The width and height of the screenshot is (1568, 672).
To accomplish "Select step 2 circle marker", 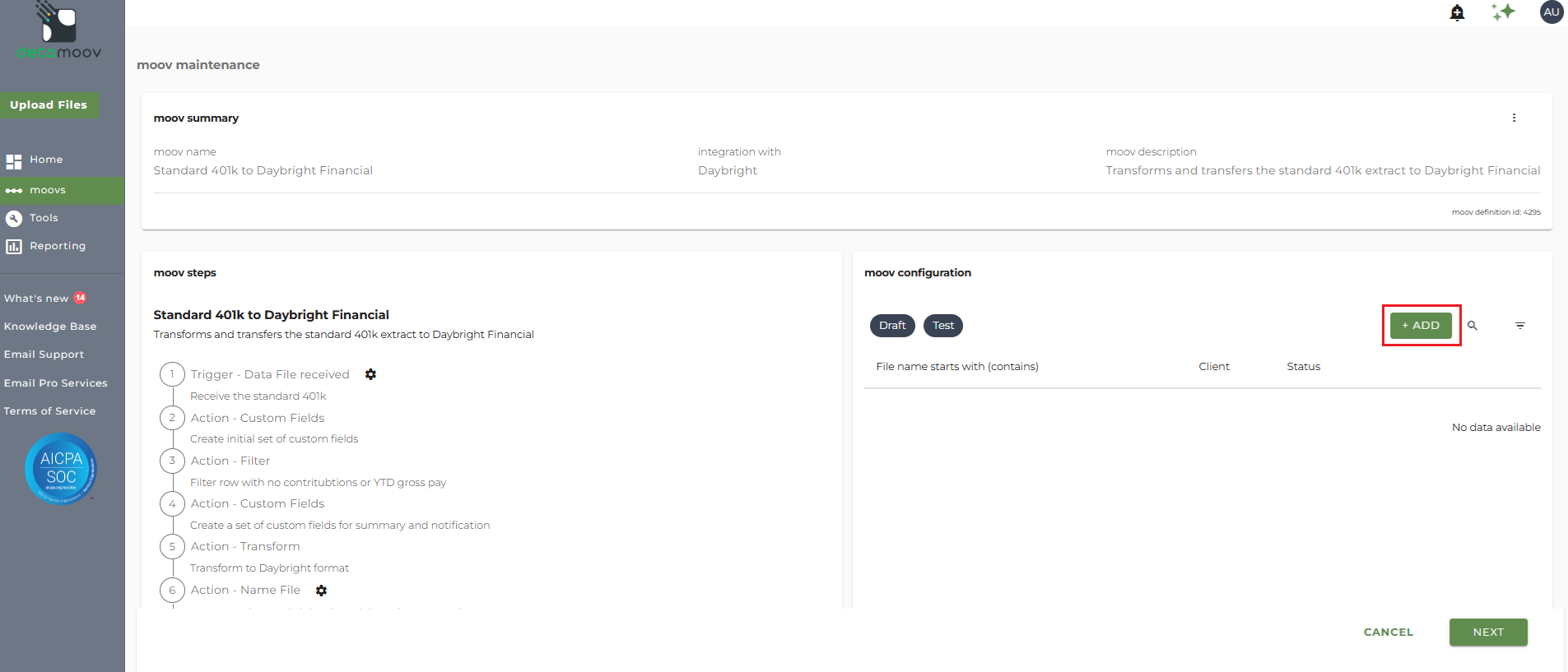I will (x=172, y=418).
